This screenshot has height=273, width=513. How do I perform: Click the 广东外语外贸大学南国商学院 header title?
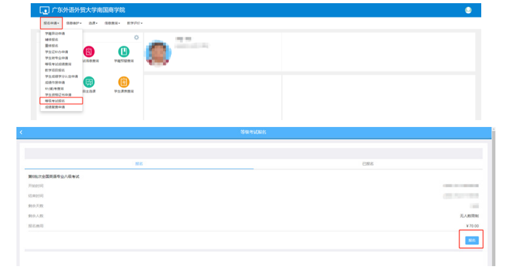tap(88, 10)
